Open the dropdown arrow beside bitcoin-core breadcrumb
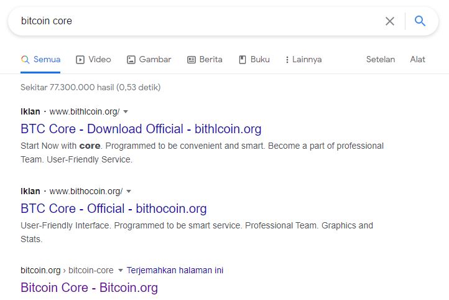The height and width of the screenshot is (300, 449). coord(120,270)
